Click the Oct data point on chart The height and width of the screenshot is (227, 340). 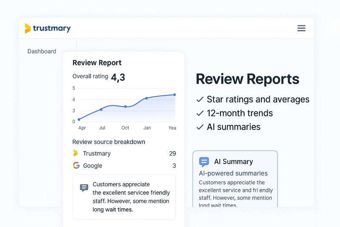pyautogui.click(x=125, y=106)
